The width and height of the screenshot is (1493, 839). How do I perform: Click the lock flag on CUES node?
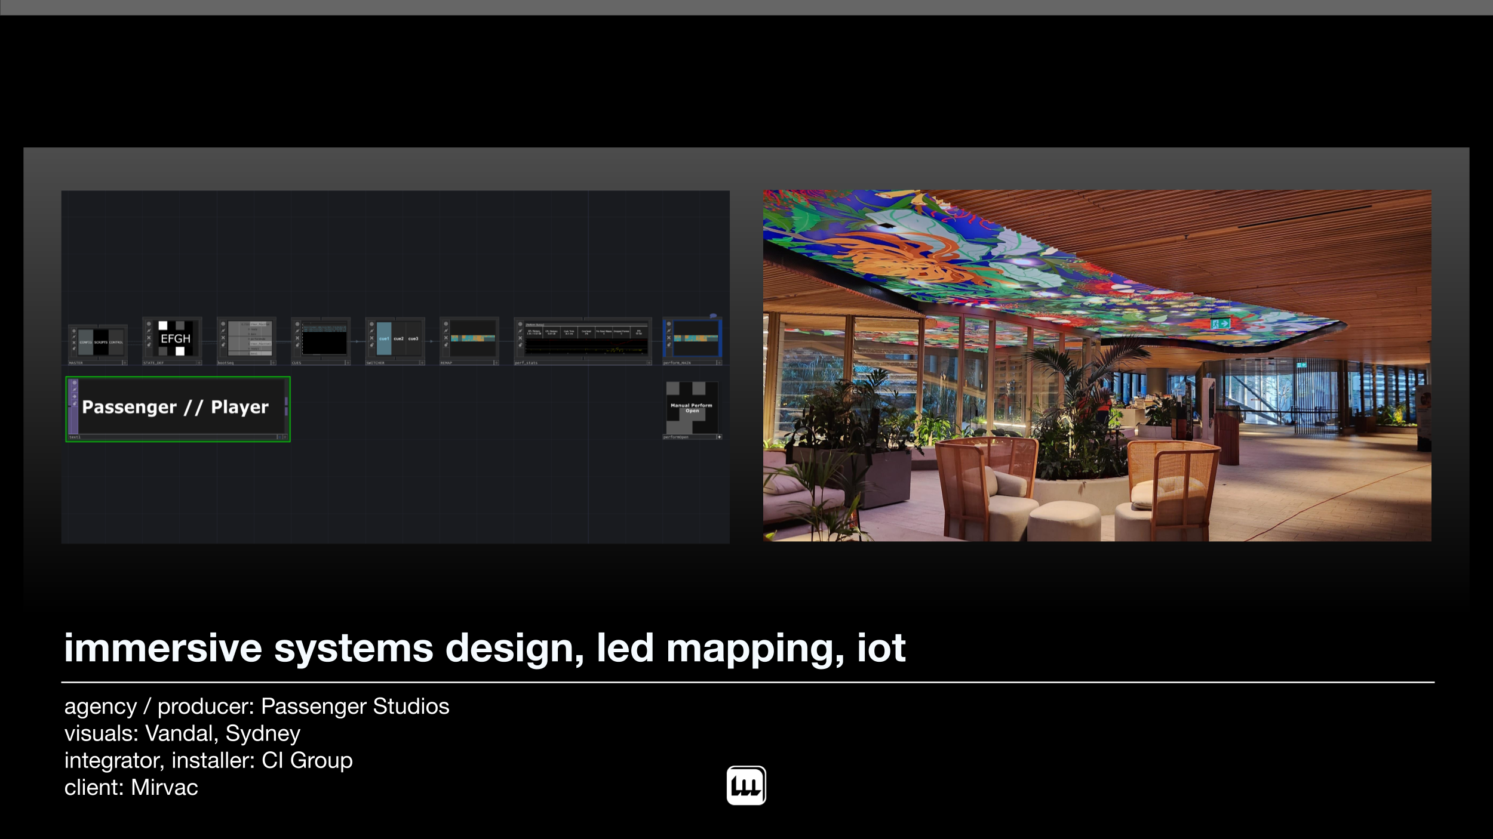(297, 345)
